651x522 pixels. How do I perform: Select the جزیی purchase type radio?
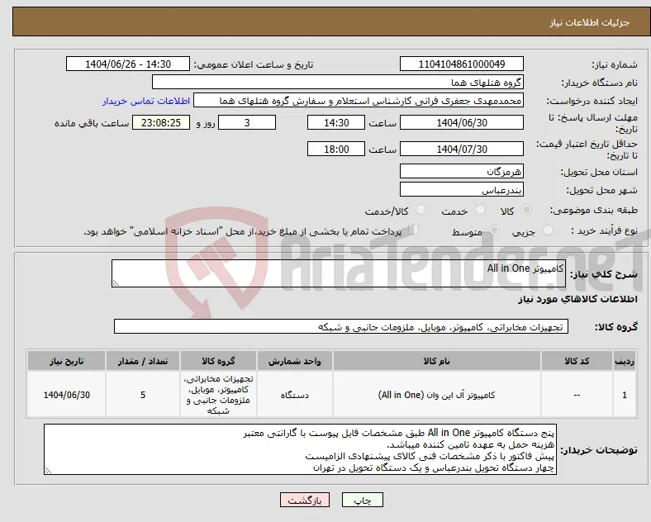(548, 230)
